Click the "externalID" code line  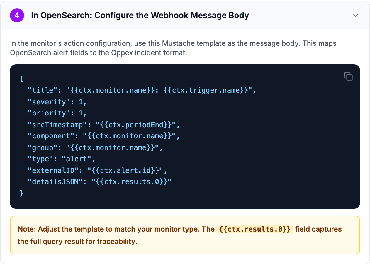[x=97, y=170]
